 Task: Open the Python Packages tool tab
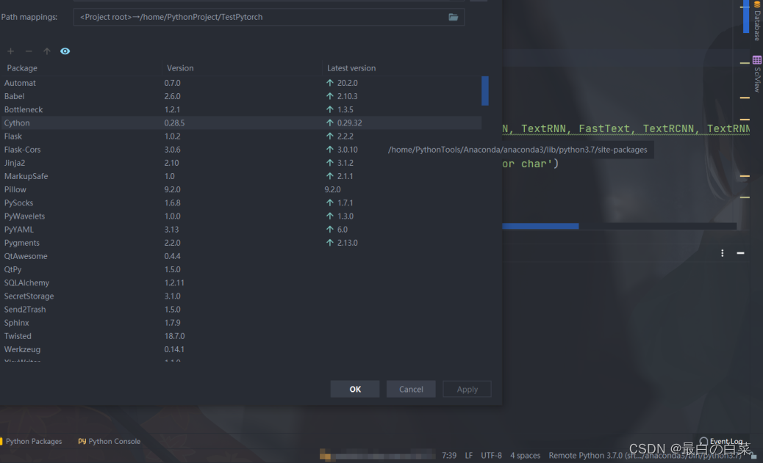pyautogui.click(x=32, y=441)
